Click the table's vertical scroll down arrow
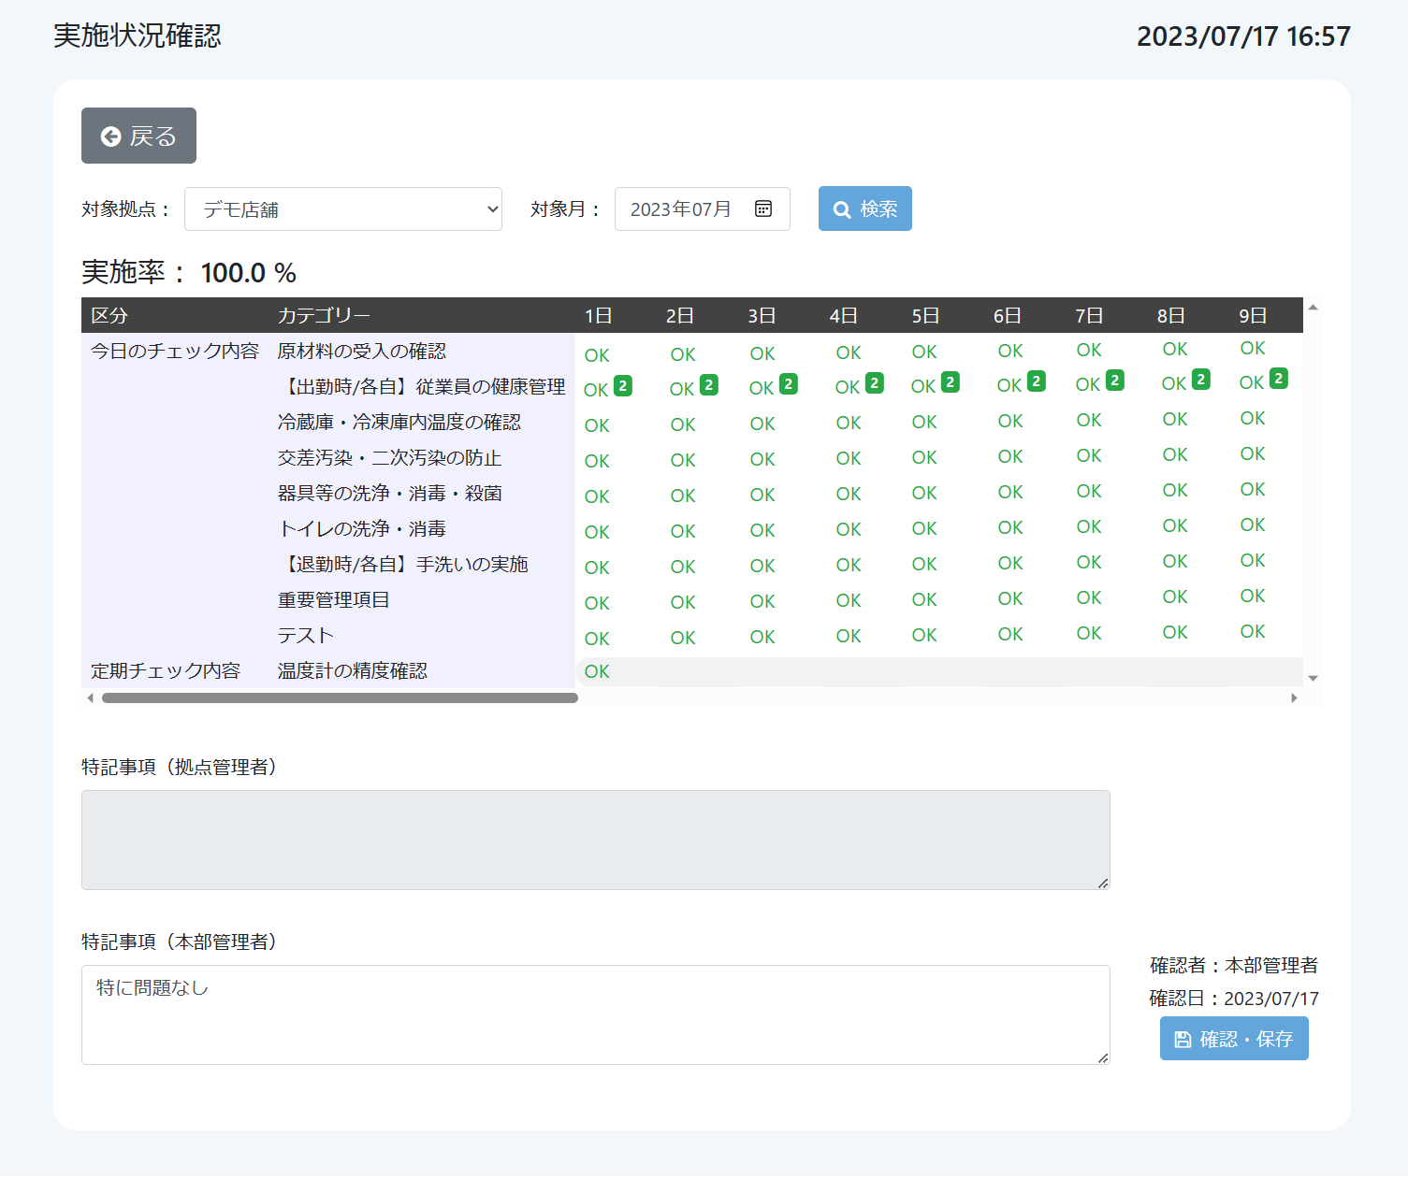Image resolution: width=1408 pixels, height=1179 pixels. (x=1313, y=679)
